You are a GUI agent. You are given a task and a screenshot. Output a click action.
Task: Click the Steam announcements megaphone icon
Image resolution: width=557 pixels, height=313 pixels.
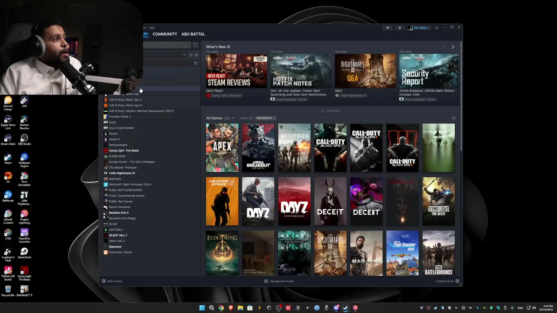(x=388, y=28)
